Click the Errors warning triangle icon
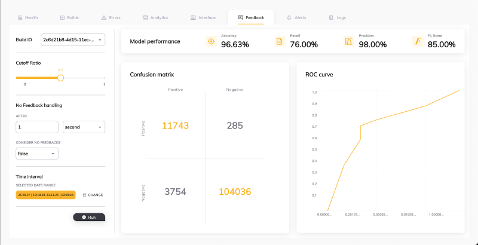The width and height of the screenshot is (478, 245). pyautogui.click(x=103, y=18)
